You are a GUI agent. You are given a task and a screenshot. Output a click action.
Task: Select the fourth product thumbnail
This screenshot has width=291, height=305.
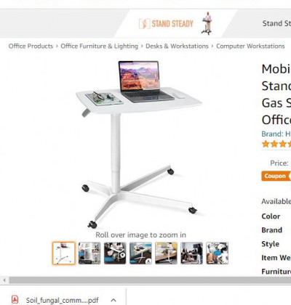[x=140, y=253]
